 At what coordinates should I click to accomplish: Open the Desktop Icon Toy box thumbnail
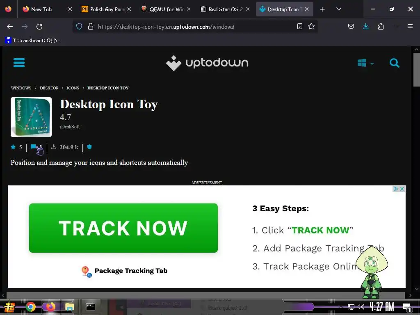pos(31,117)
